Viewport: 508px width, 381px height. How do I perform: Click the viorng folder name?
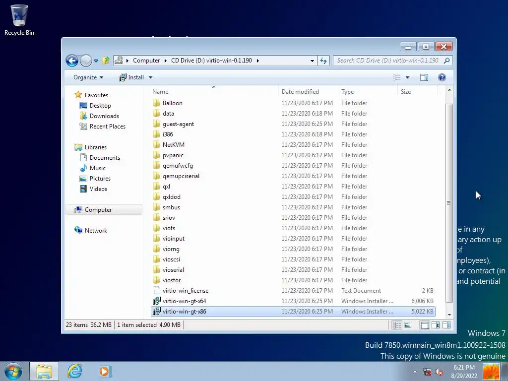(x=171, y=249)
